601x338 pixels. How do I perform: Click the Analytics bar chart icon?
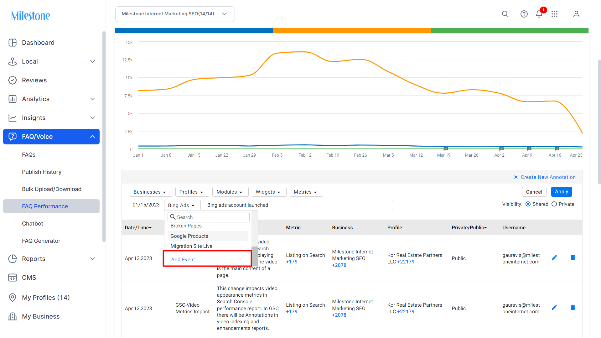(x=13, y=99)
